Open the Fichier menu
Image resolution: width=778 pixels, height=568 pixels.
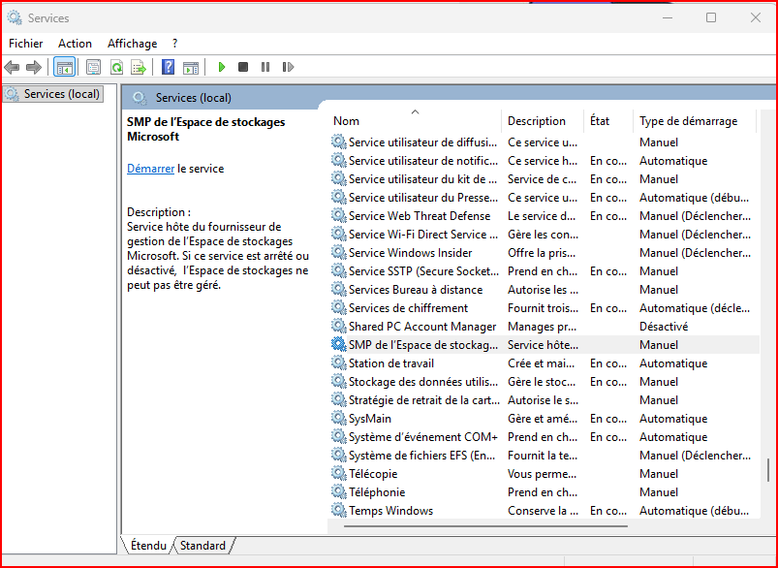click(26, 44)
